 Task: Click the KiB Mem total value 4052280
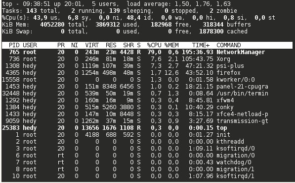[52, 25]
